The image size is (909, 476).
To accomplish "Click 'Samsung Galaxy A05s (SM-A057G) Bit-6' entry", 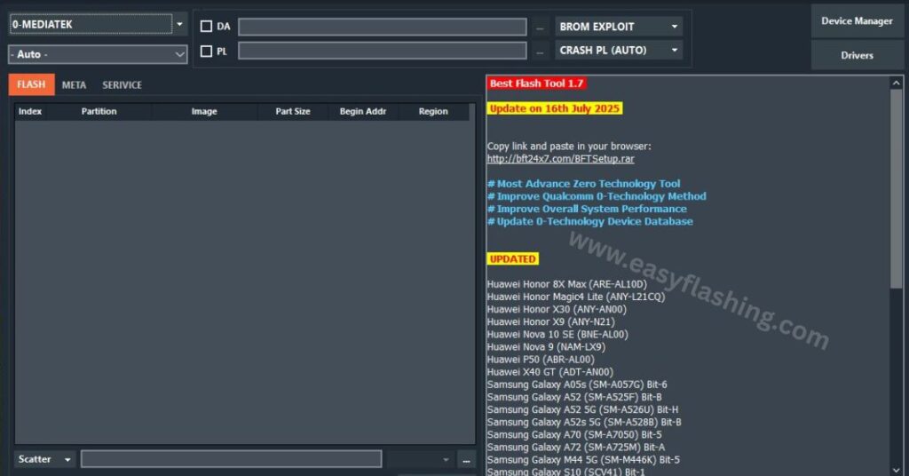I will 577,385.
